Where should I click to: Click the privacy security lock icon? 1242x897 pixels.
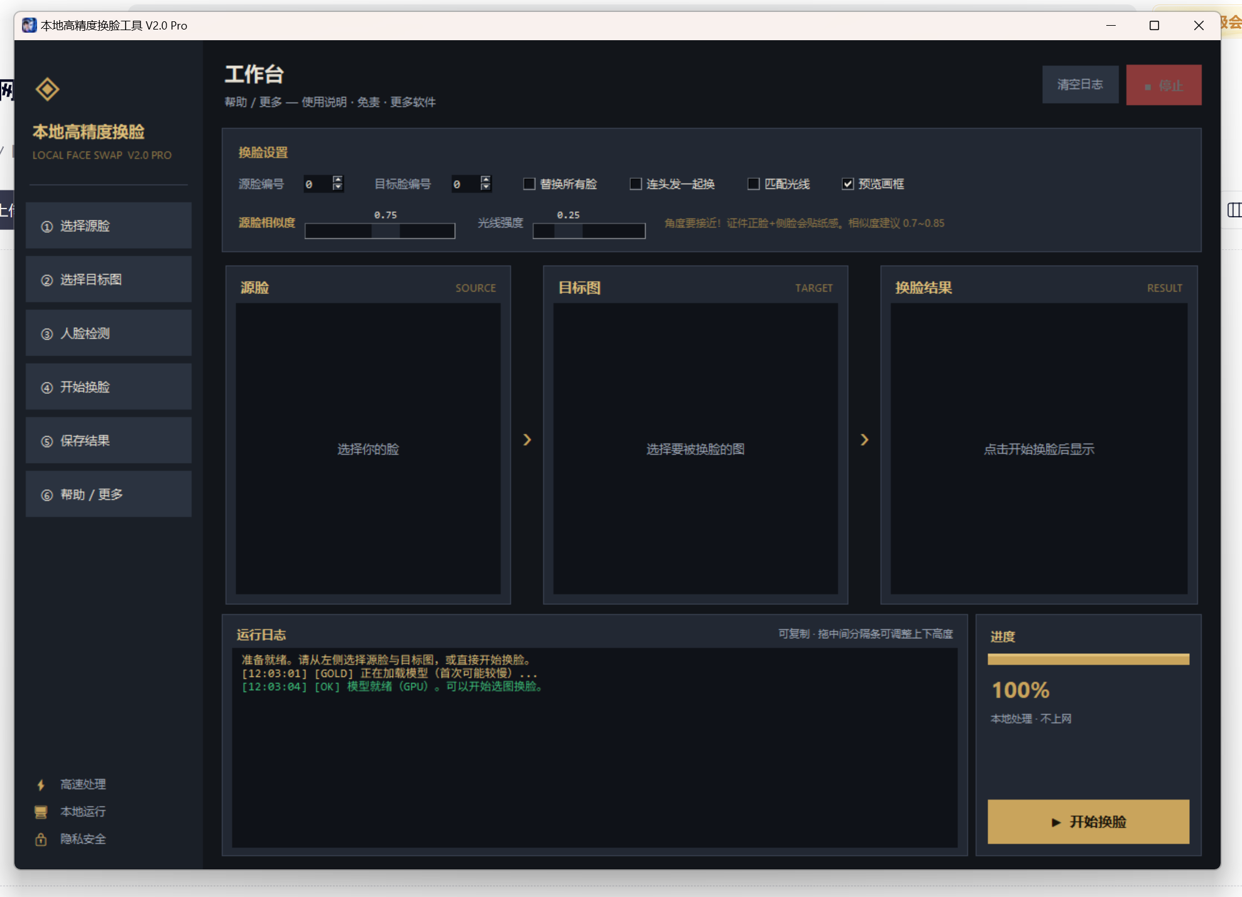(41, 839)
